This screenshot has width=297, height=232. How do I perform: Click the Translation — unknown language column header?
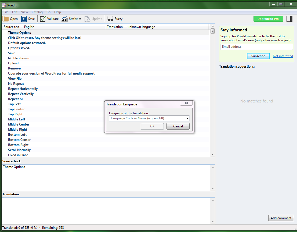pos(157,27)
